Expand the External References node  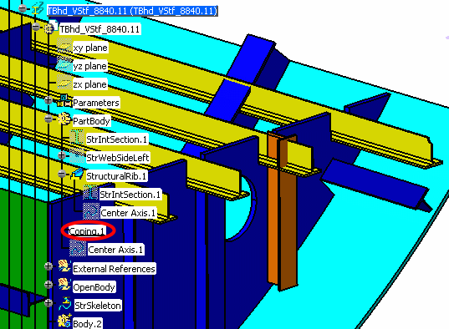click(x=48, y=266)
